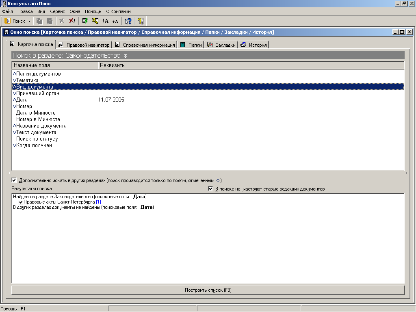Toggle the старые редакции документов checkbox
Viewport: 416px width, 312px height.
coord(210,189)
